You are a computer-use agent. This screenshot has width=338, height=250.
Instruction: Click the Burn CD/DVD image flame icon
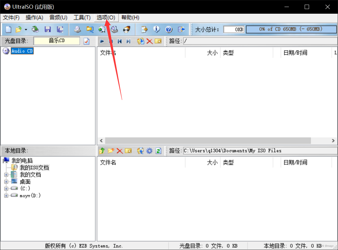[127, 29]
